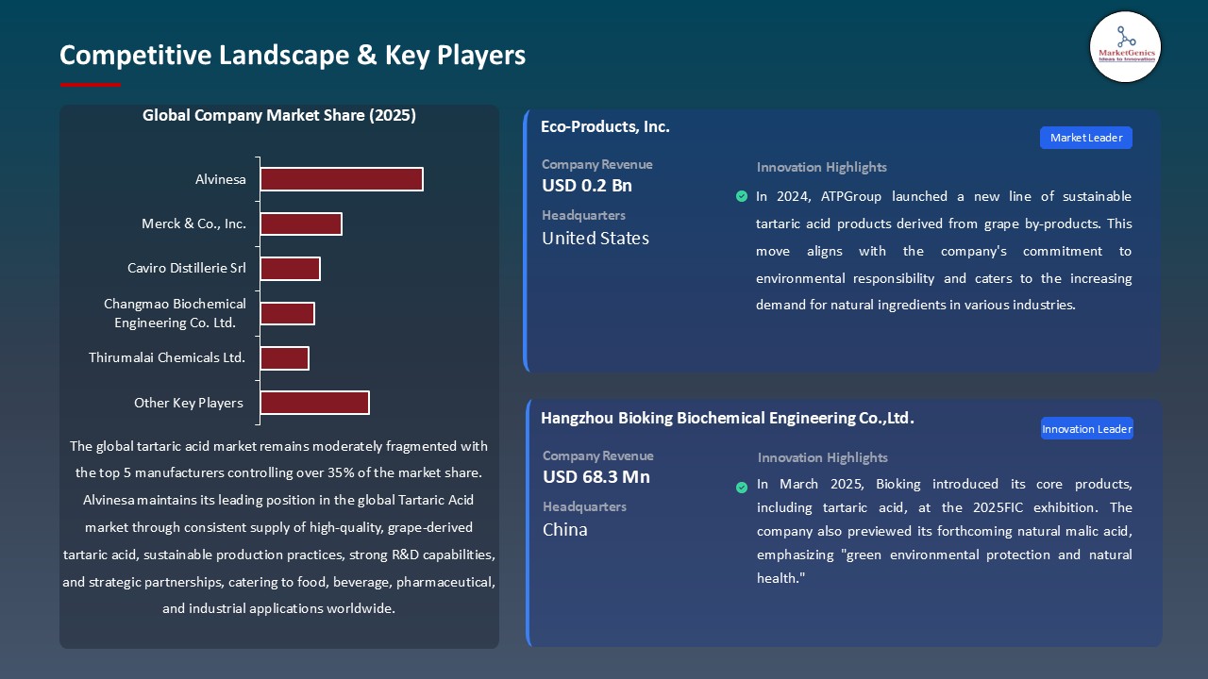Select the Hangzhou Bioking panel header
Image resolution: width=1208 pixels, height=679 pixels.
tap(728, 417)
